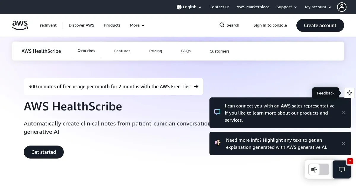Open the More menu in the navbar
The width and height of the screenshot is (356, 186).
click(x=137, y=25)
